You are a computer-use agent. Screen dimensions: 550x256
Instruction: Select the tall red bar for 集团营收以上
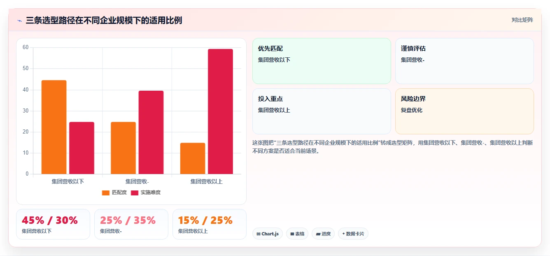click(220, 111)
